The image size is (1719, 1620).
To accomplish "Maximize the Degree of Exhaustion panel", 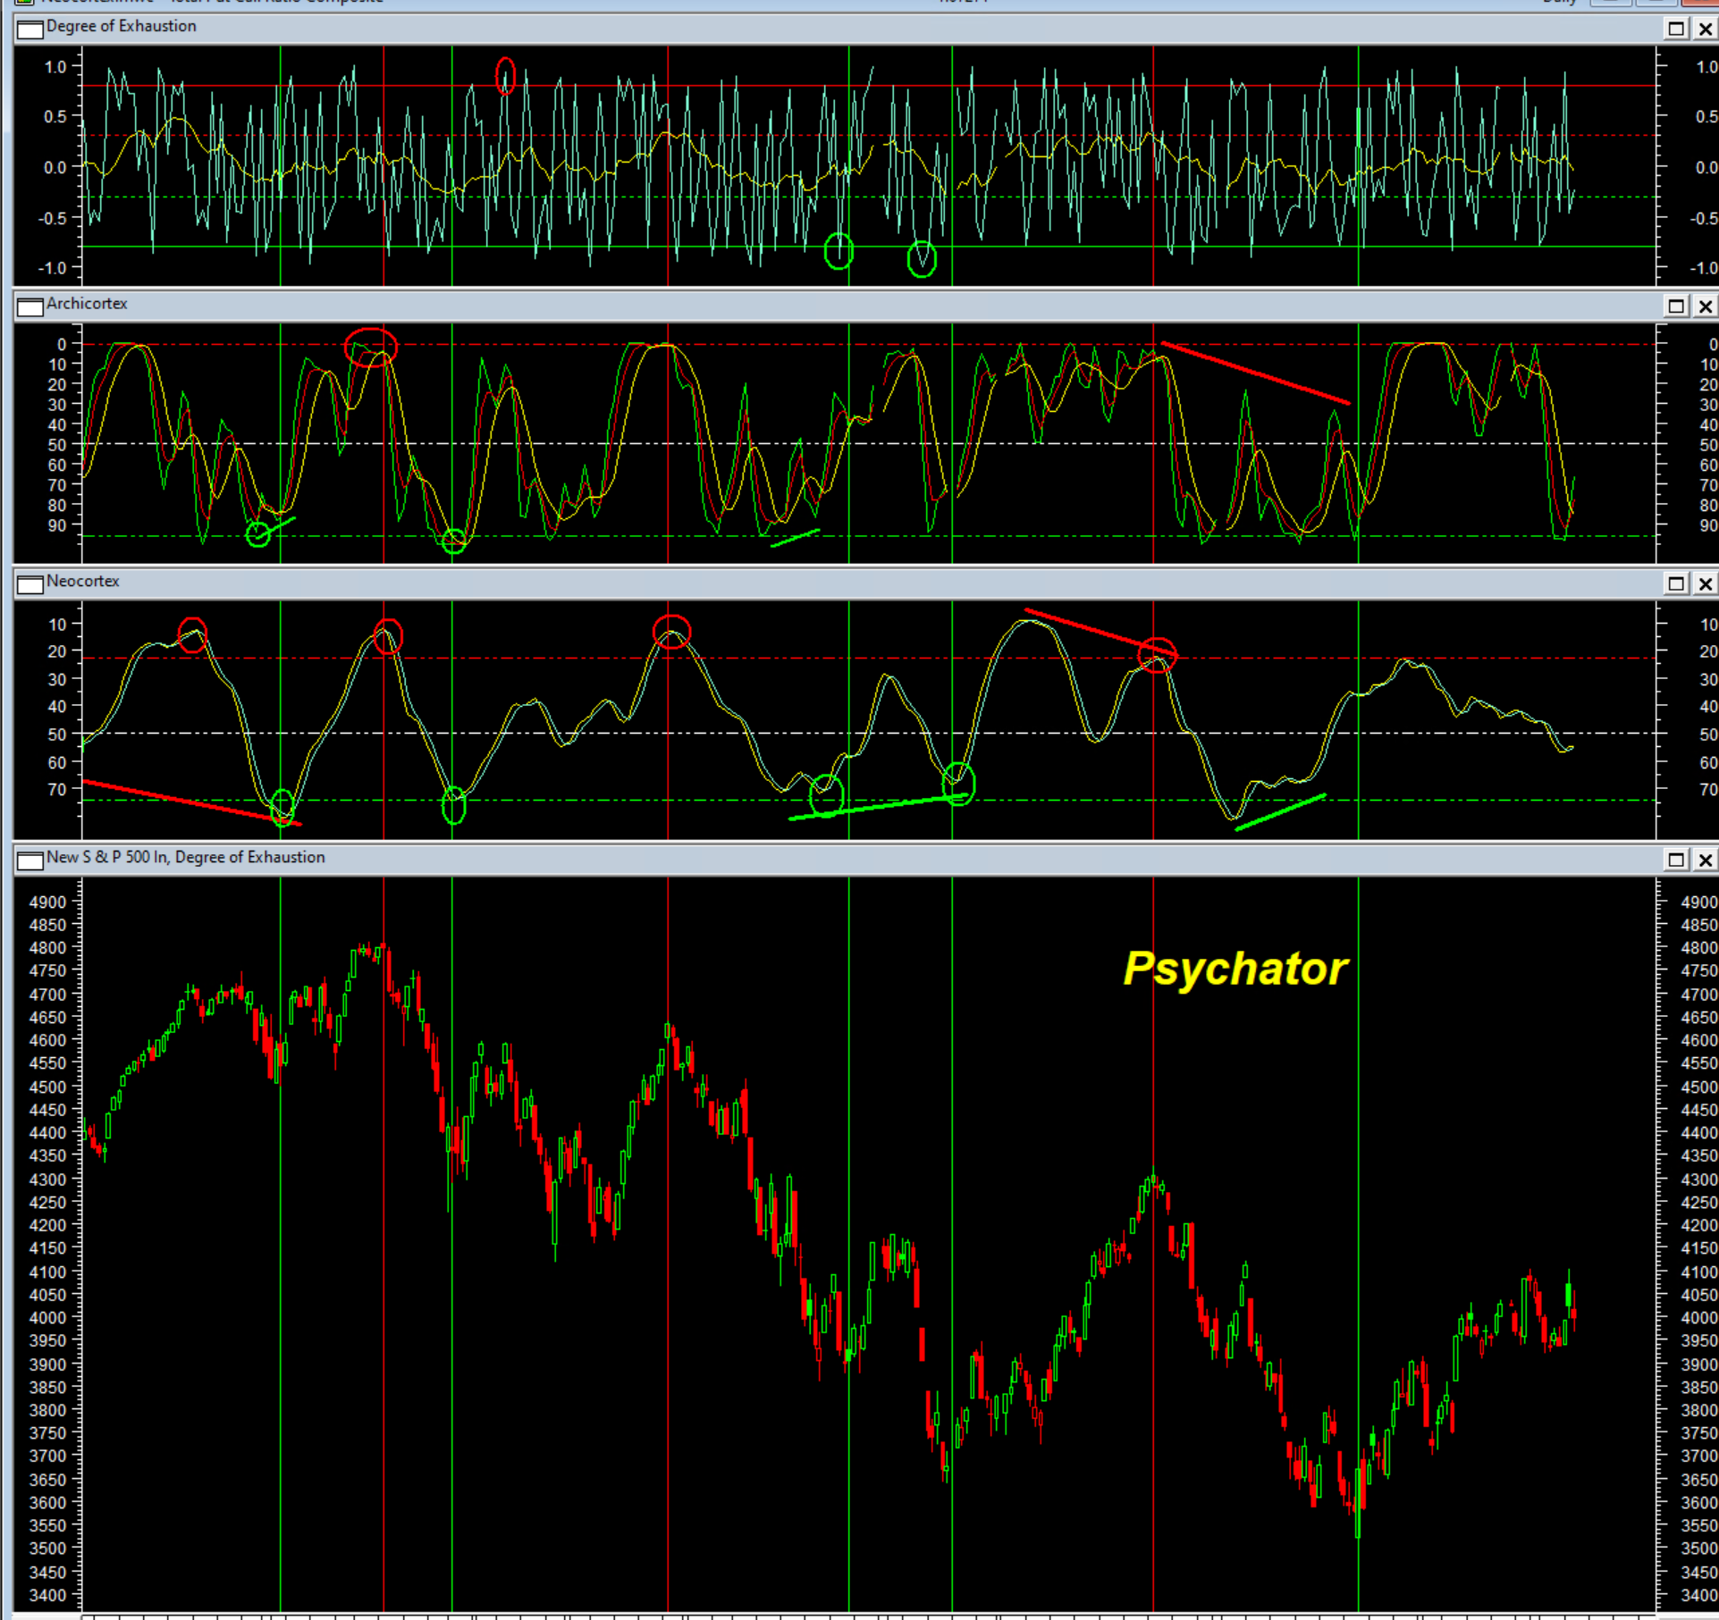I will click(1676, 29).
